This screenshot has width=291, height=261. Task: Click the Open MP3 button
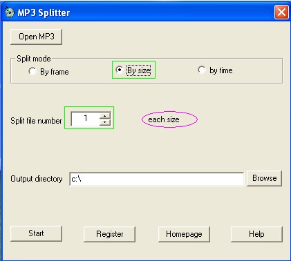pos(36,37)
